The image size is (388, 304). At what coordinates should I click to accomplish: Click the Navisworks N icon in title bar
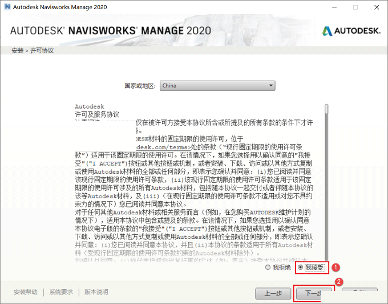pyautogui.click(x=7, y=7)
